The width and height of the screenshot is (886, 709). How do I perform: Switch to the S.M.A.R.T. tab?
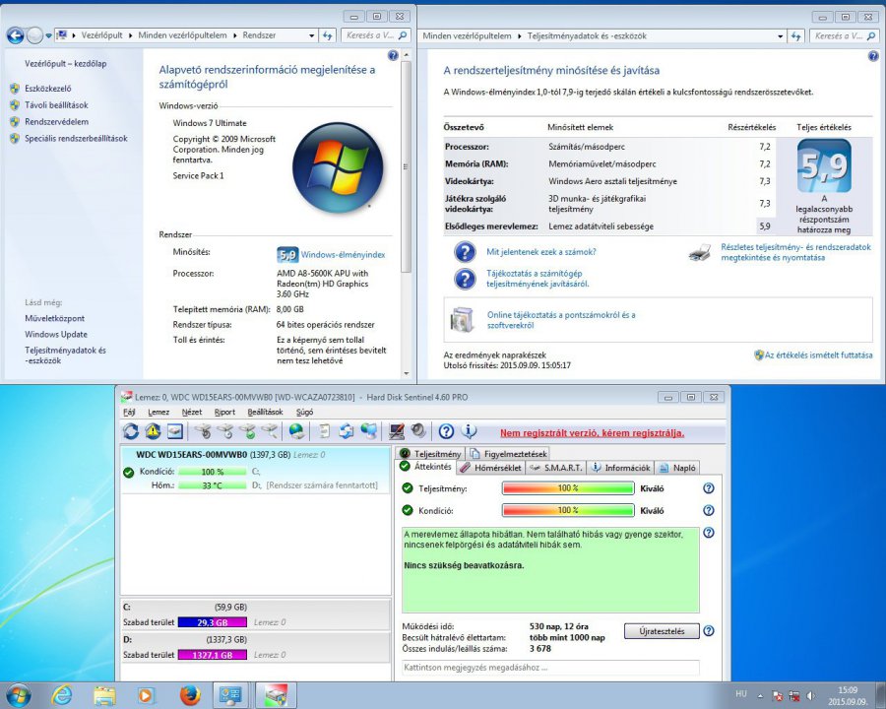coord(556,468)
